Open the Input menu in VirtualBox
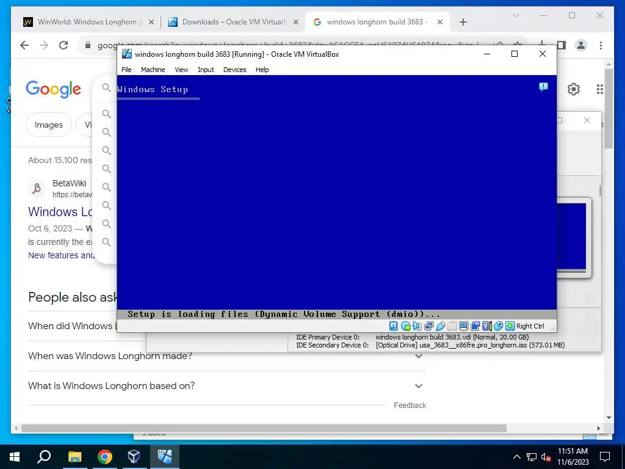The height and width of the screenshot is (469, 625). pyautogui.click(x=206, y=70)
